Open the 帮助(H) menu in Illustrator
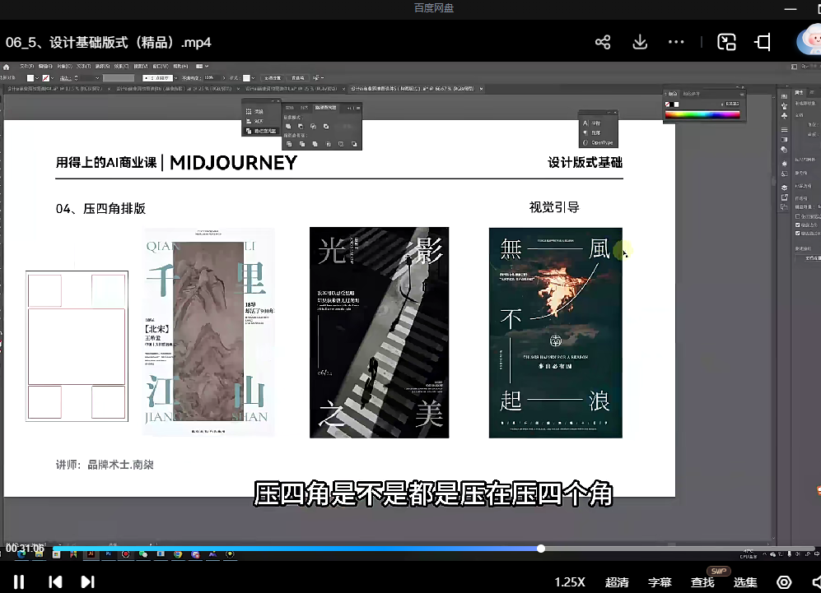Viewport: 821px width, 593px height. pyautogui.click(x=180, y=67)
